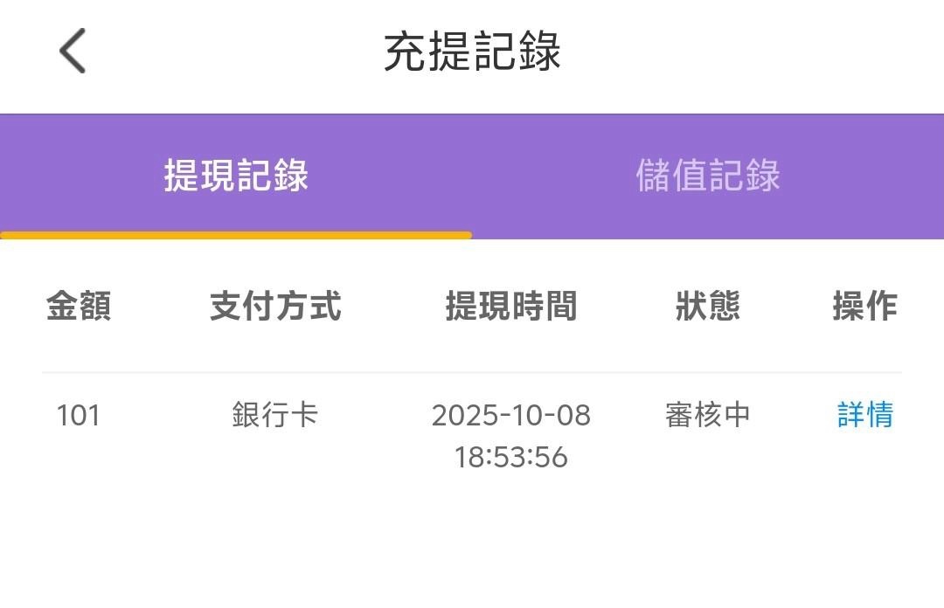
Task: Click the date 2025-10-08
Action: [510, 415]
